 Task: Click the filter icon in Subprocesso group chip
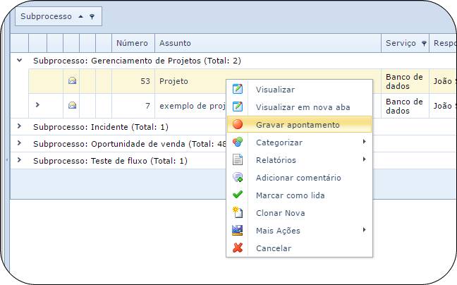tap(92, 17)
